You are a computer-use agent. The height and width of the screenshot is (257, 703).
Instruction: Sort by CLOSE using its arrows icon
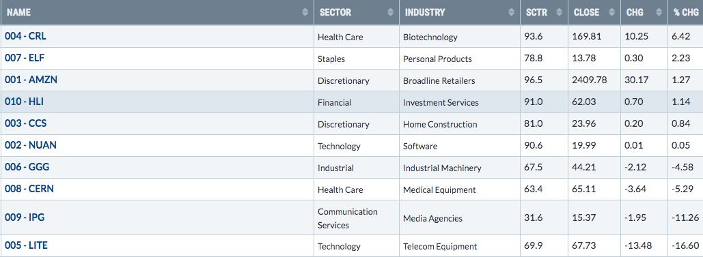(x=611, y=12)
